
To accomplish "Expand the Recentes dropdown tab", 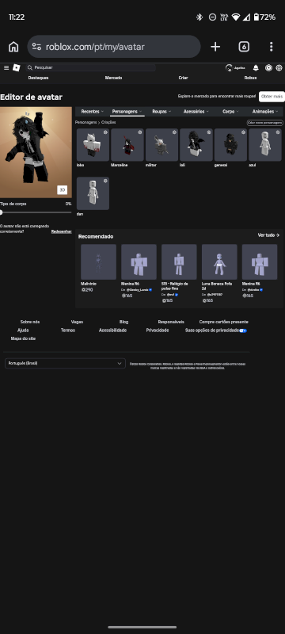I will [x=93, y=111].
